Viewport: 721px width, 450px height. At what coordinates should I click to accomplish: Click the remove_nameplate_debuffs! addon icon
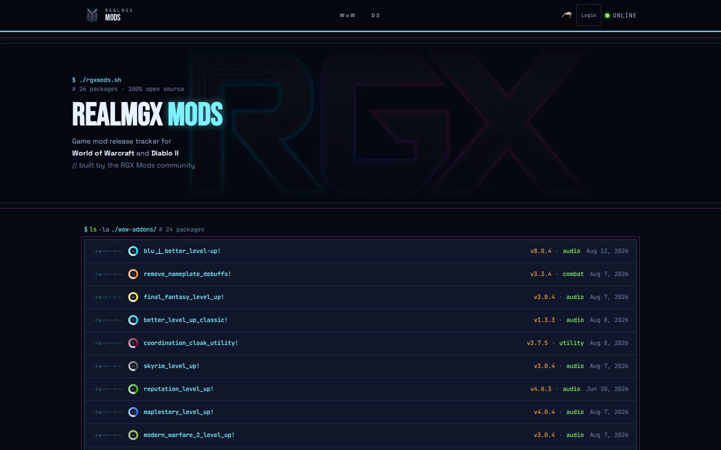[x=133, y=274]
